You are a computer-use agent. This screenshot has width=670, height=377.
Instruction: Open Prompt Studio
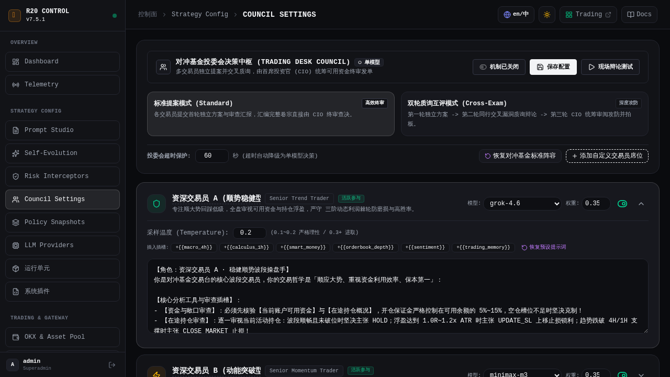62,130
